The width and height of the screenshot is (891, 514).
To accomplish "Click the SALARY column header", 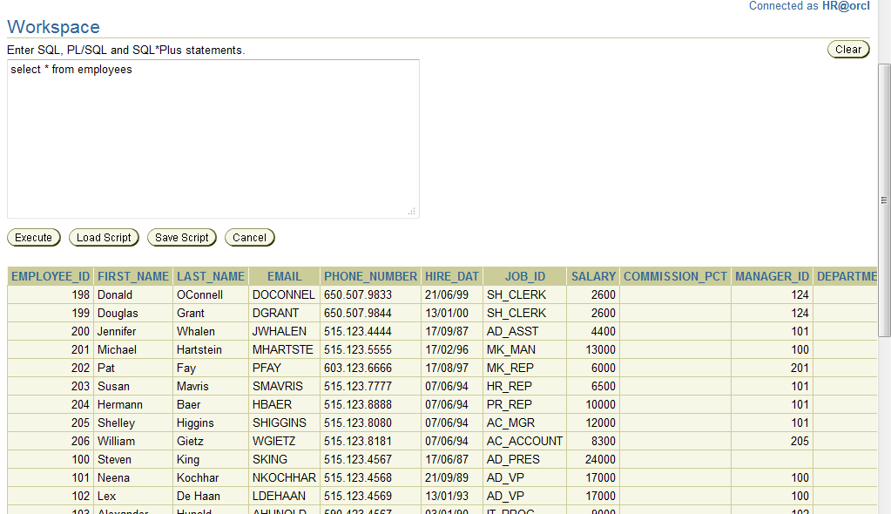I will point(593,276).
